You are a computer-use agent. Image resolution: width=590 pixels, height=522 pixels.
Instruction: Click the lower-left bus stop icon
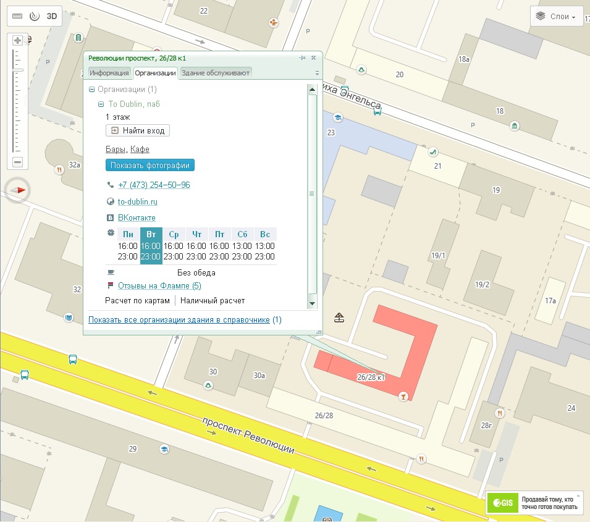[25, 375]
